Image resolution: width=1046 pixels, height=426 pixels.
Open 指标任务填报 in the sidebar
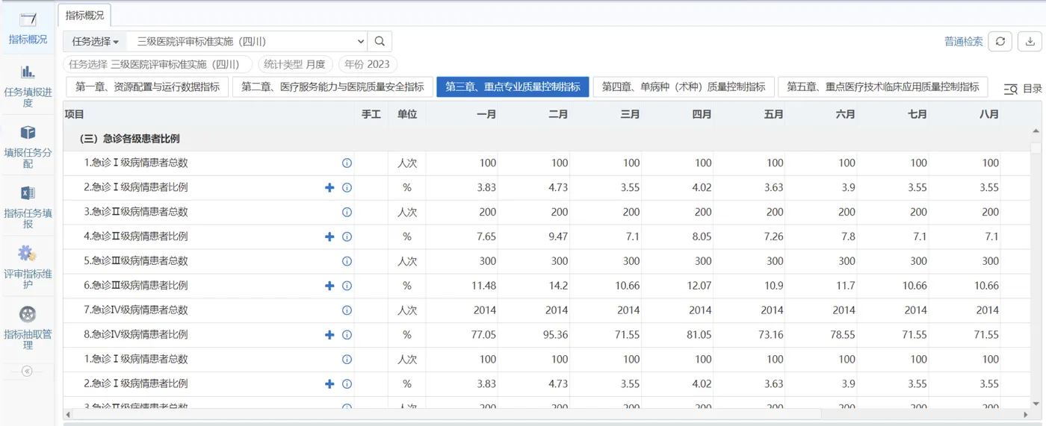(28, 207)
